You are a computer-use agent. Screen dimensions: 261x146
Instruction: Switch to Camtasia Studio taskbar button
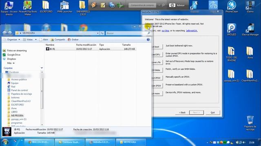click(70, 142)
